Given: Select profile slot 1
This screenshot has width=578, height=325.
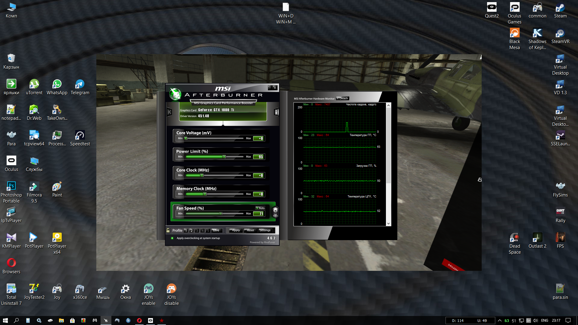Looking at the screenshot, I should (x=186, y=231).
